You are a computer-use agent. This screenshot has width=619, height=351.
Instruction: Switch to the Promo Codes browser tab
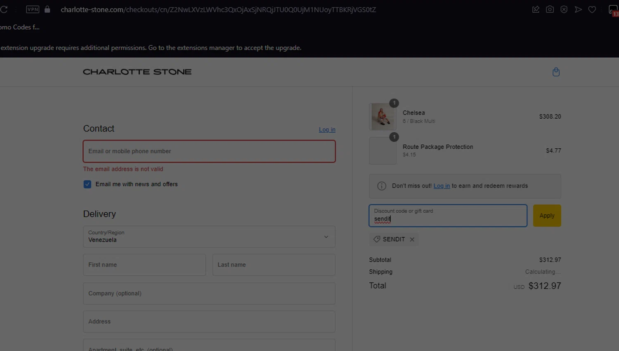click(x=20, y=27)
